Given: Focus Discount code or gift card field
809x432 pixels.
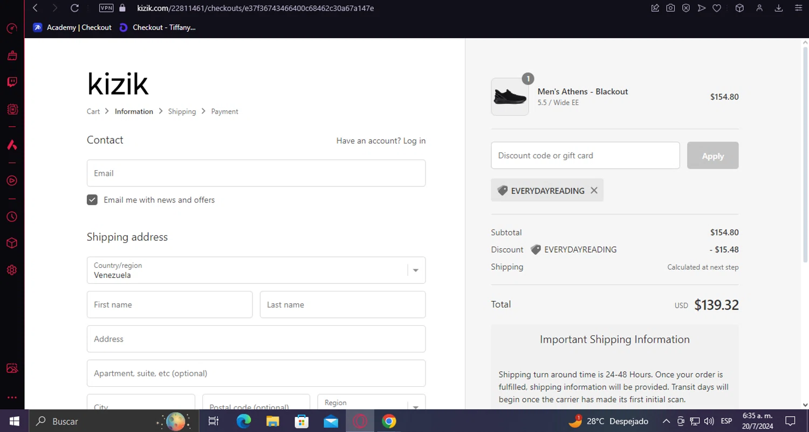Looking at the screenshot, I should 585,155.
